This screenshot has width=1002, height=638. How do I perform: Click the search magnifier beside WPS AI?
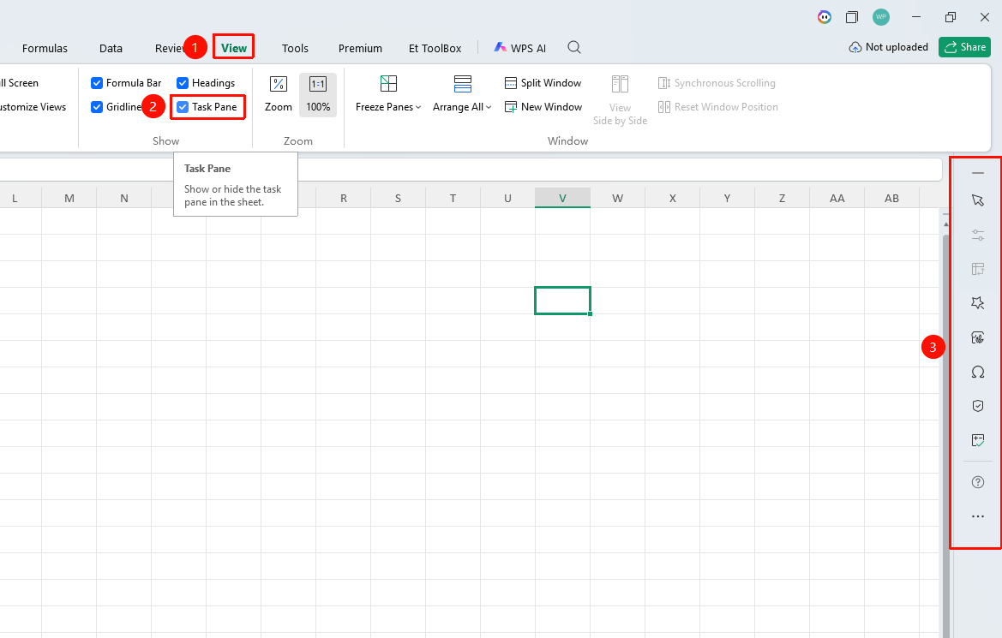(x=573, y=47)
